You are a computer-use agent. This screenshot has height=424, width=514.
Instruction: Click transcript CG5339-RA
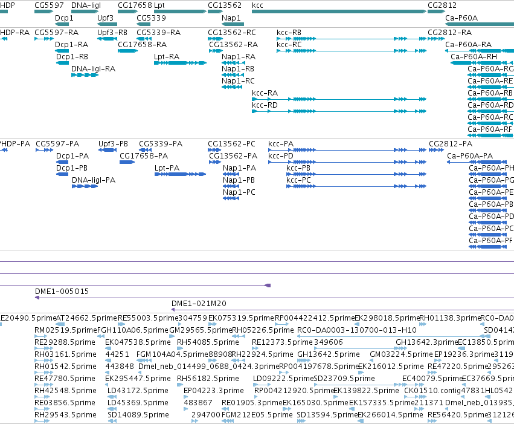tap(158, 33)
